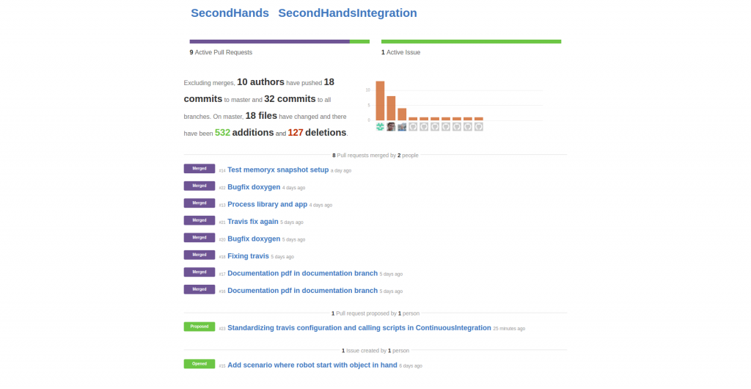Open '1 Active Issue' summary

401,52
